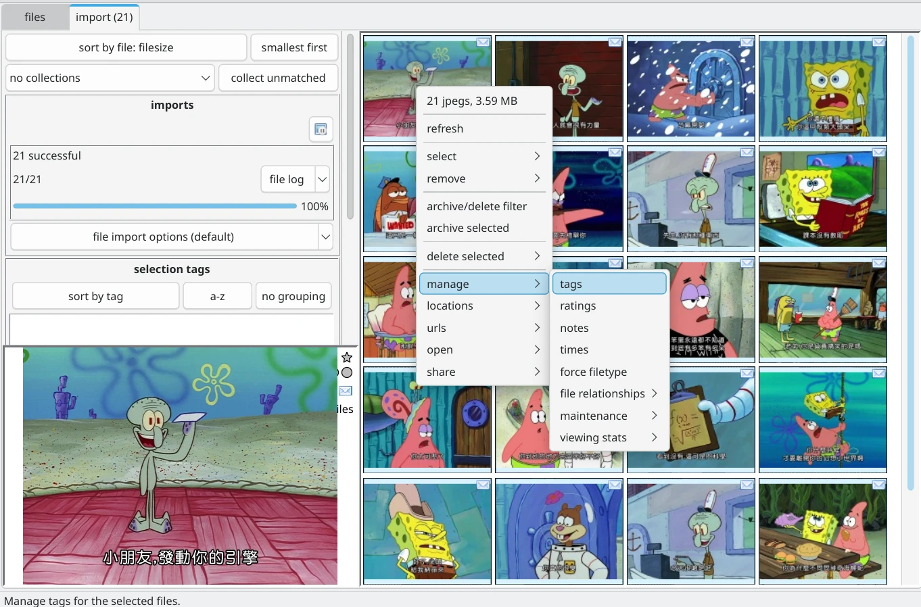
Task: Switch to the "files" tab
Action: tap(34, 17)
